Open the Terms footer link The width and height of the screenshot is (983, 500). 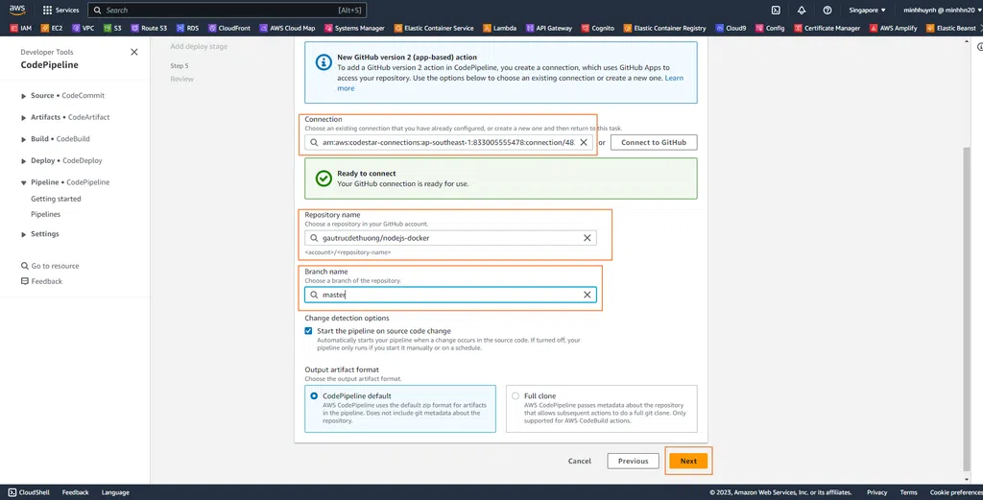[x=908, y=492]
